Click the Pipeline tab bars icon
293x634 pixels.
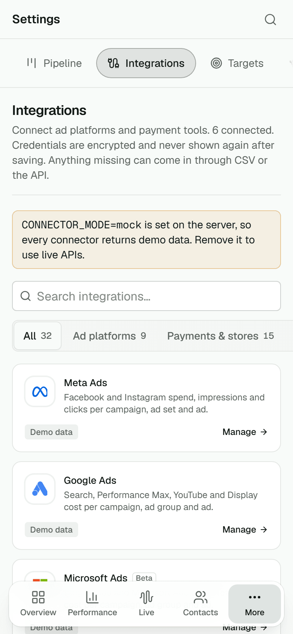[x=32, y=63]
